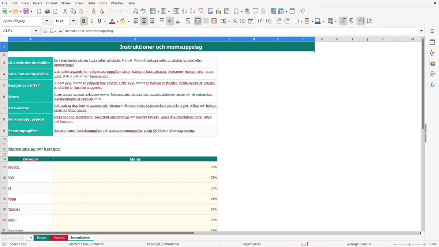Viewport: 439px width, 247px height.
Task: Click Format as Date icon
Action: pyautogui.click(x=251, y=21)
